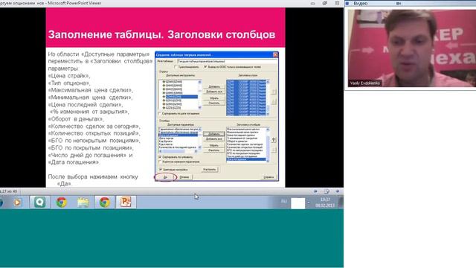This screenshot has height=268, width=476.
Task: Open Справка help in the dialog
Action: 268,177
